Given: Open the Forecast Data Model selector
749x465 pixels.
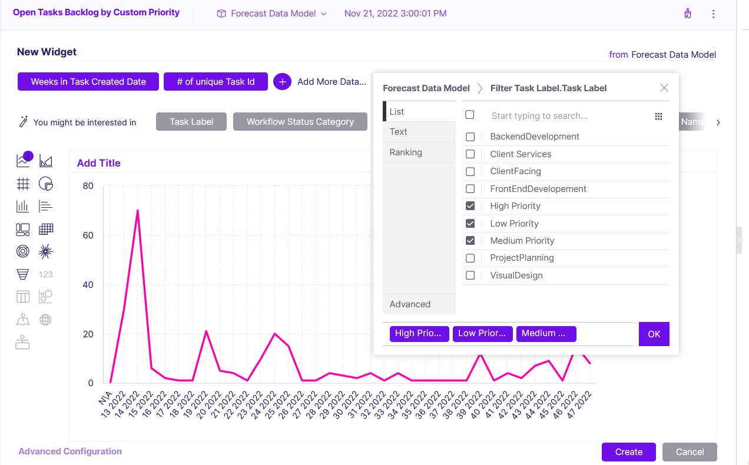Looking at the screenshot, I should click(x=270, y=13).
